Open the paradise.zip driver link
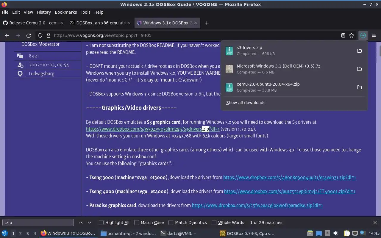Image resolution: width=381 pixels, height=238 pixels. 257,205
